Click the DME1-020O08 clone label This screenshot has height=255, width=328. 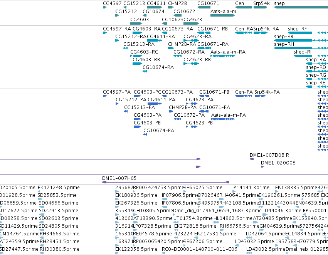pos(278,163)
